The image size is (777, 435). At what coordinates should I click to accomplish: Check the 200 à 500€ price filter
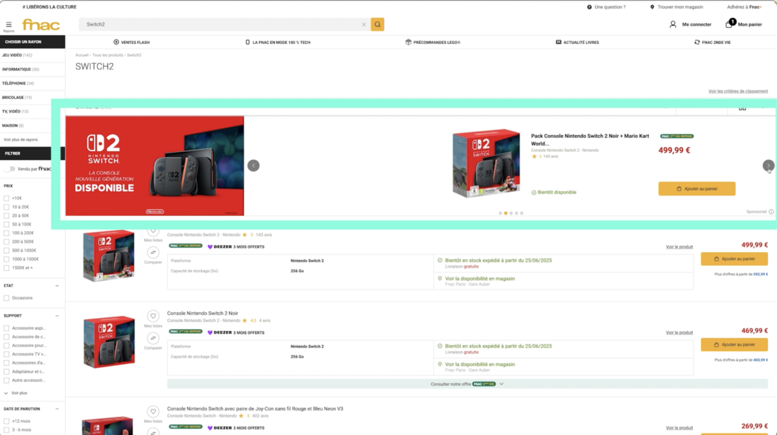(6, 242)
